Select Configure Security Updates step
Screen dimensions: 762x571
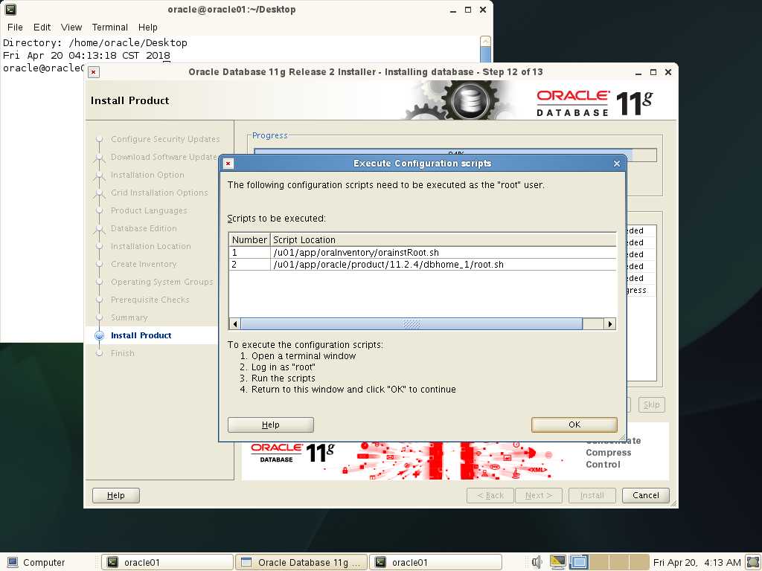[x=165, y=139]
